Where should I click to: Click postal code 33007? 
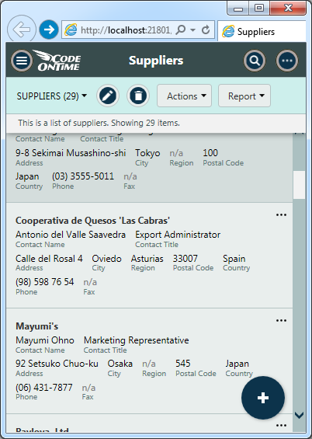click(185, 259)
